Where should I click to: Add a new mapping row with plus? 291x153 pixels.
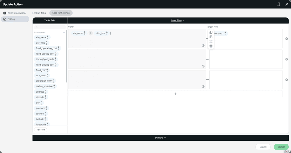pyautogui.click(x=175, y=94)
